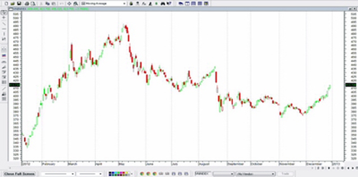358x177 pixels.
Task: Open the Moving Average indicator dropdown
Action: click(104, 3)
